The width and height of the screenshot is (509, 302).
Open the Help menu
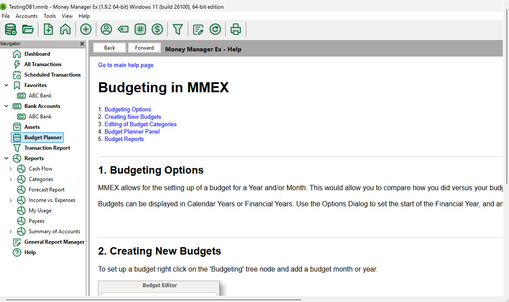tap(84, 16)
